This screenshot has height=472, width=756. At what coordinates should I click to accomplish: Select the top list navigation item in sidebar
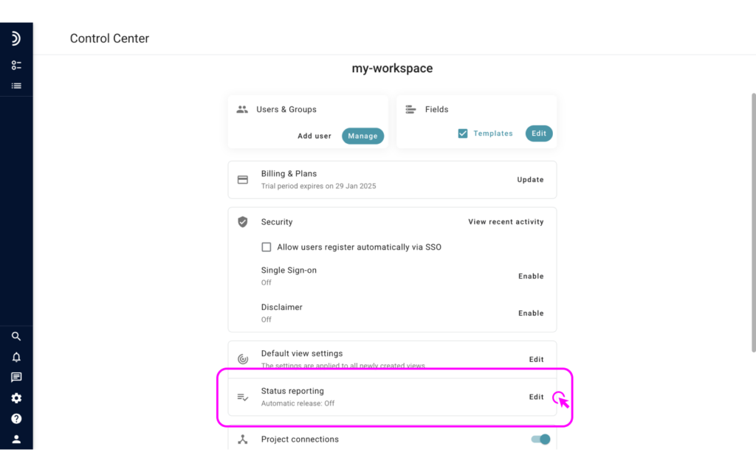tap(16, 64)
